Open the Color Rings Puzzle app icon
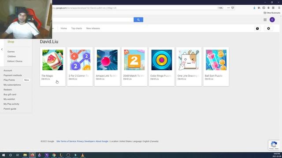 [x=162, y=60]
